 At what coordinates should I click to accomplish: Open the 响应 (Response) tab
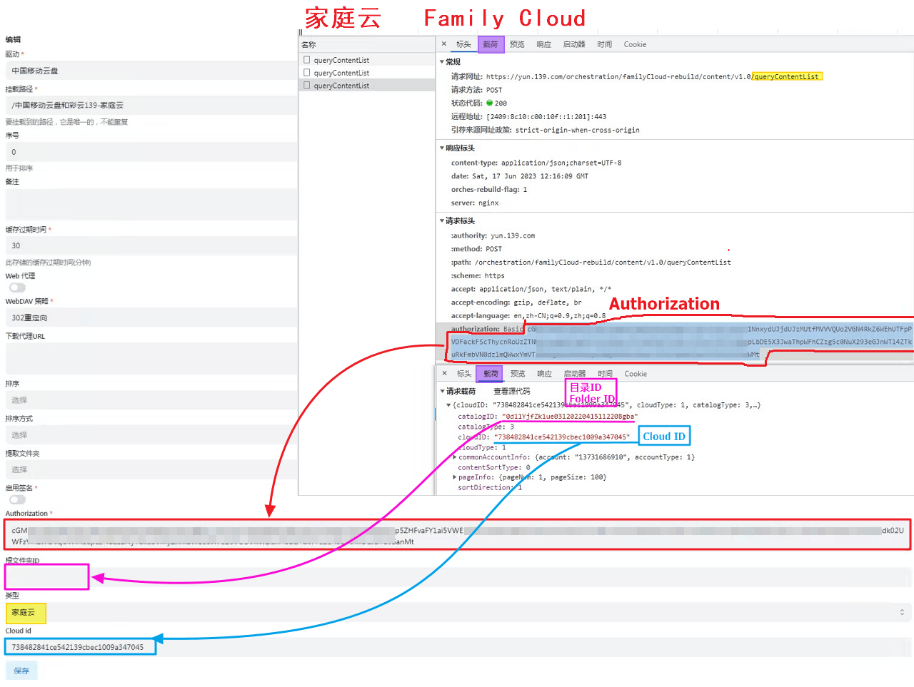click(543, 44)
